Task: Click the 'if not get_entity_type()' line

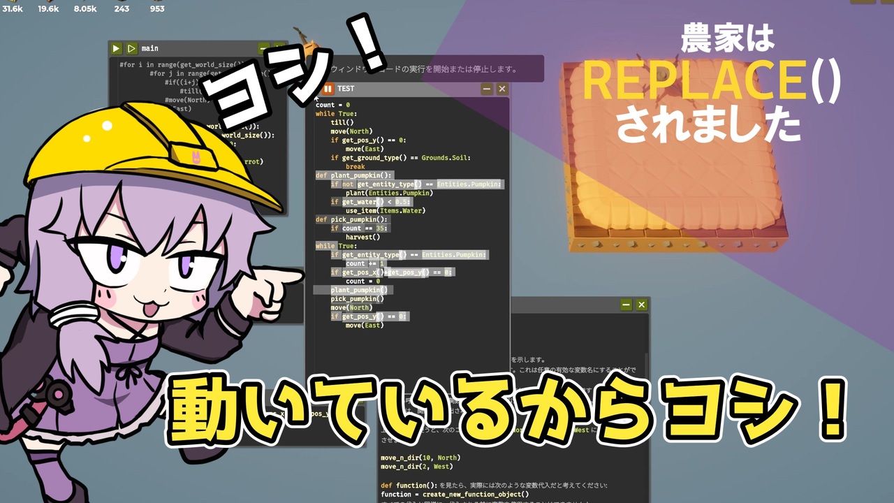Action: [416, 184]
